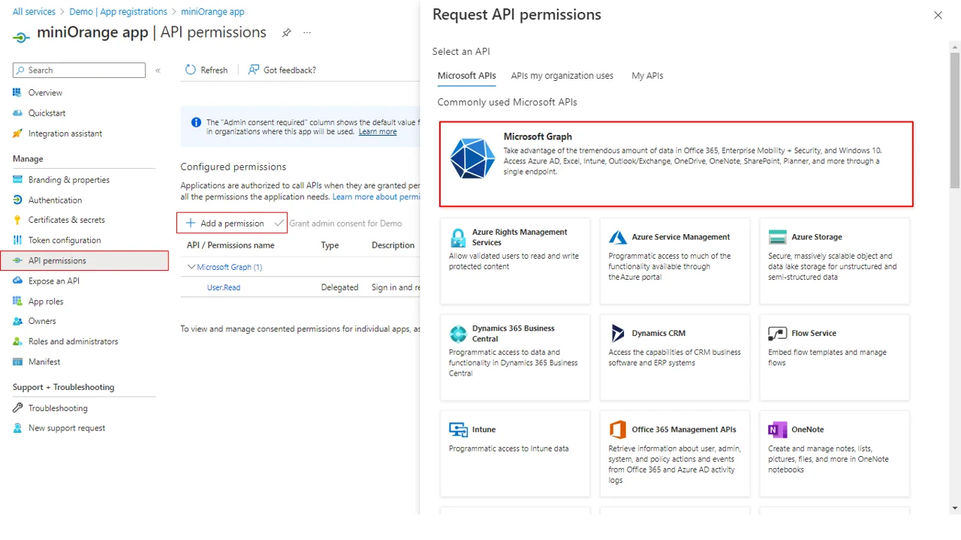
Task: Click the Branding & properties icon
Action: tap(18, 179)
